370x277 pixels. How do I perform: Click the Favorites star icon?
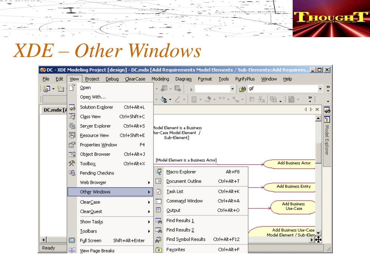pos(159,250)
